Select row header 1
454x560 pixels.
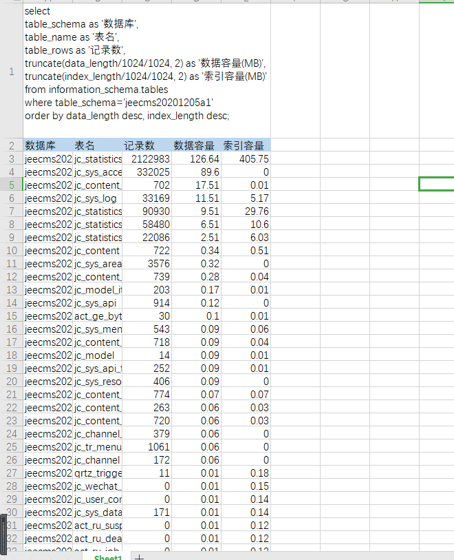click(12, 71)
